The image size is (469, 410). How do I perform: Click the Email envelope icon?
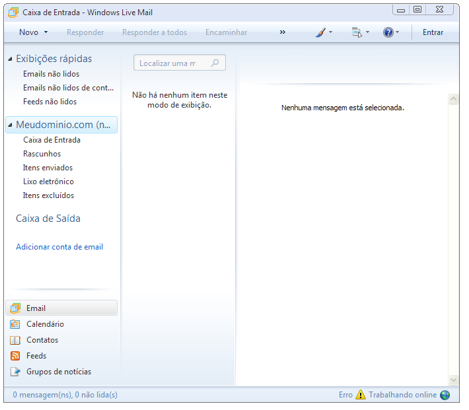[x=15, y=308]
